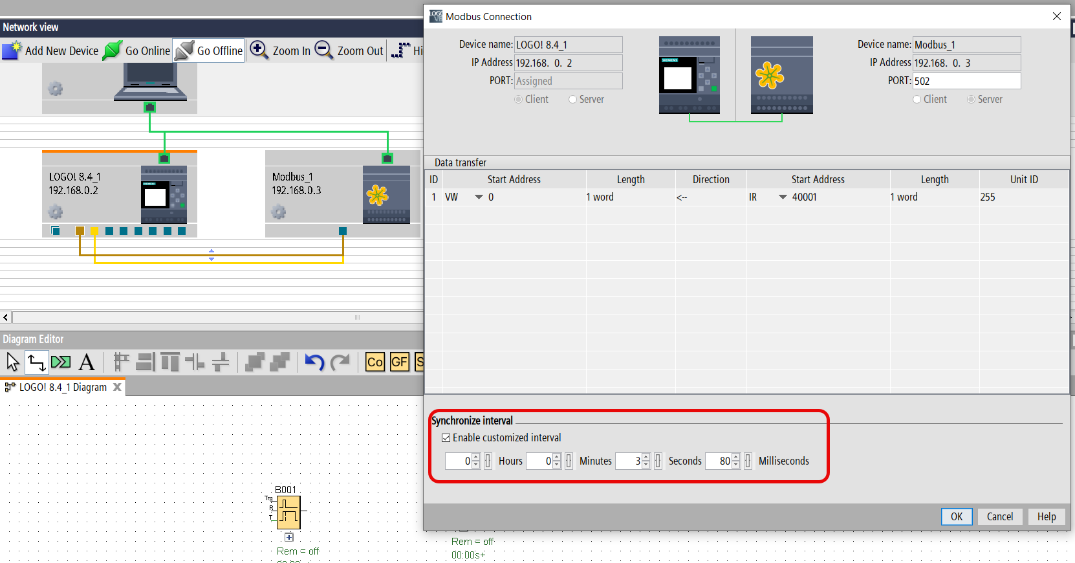
Task: Close the Modbus Connection dialog
Action: coord(1057,16)
